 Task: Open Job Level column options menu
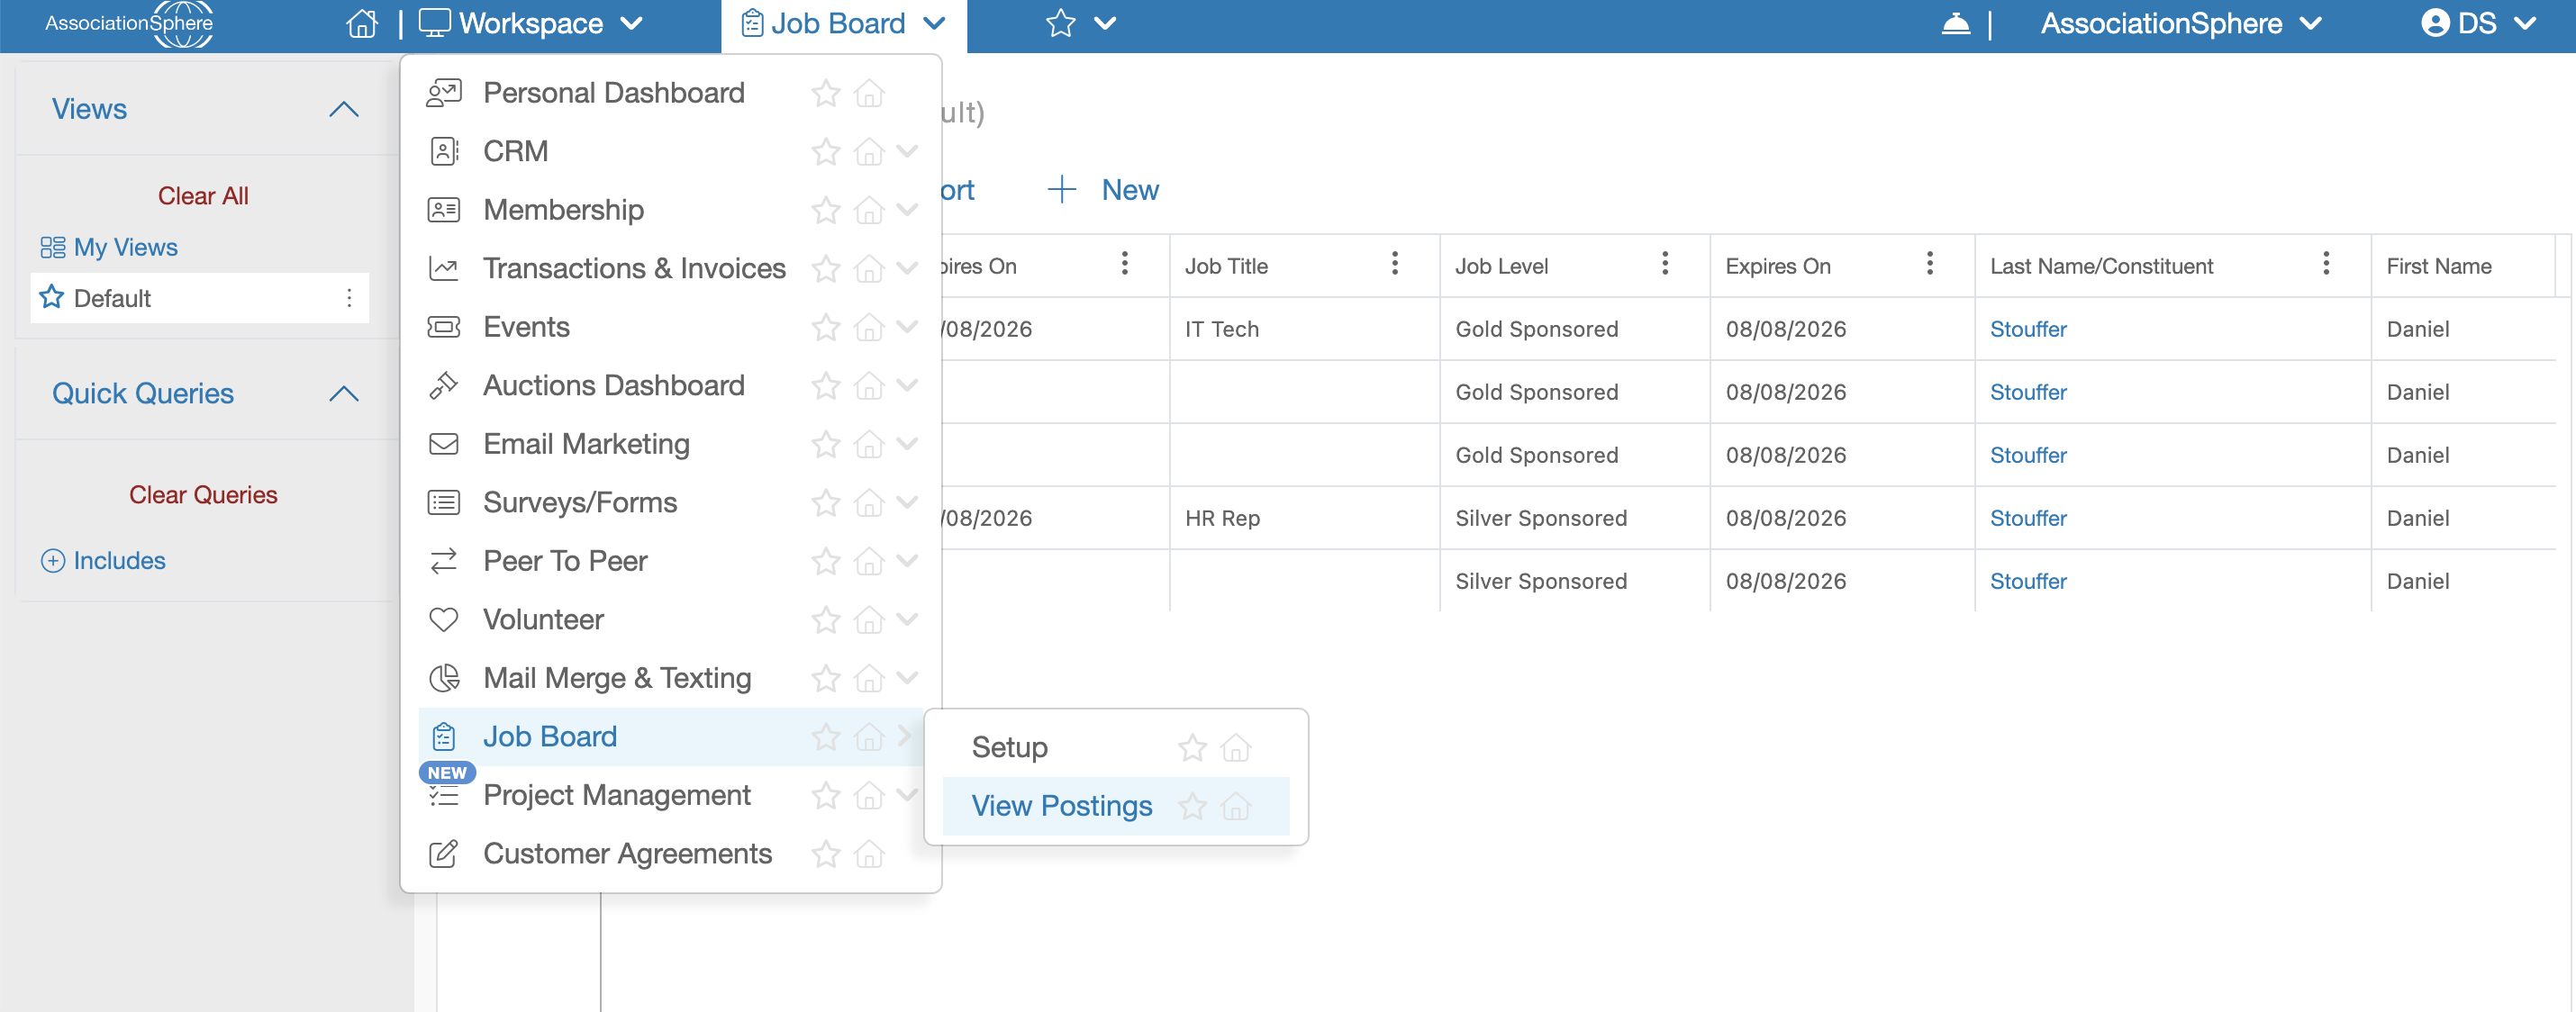point(1664,264)
